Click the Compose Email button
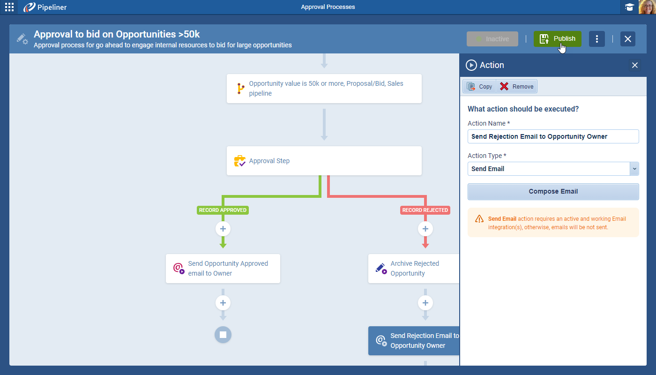 [x=553, y=191]
